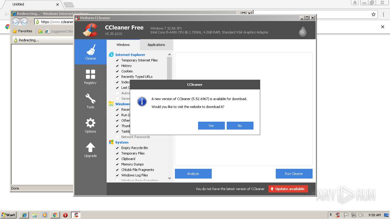
Task: Uncheck Chkdsk File Fragments
Action: pos(117,170)
